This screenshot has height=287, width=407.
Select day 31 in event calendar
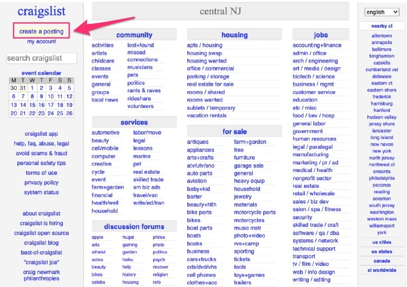point(23,88)
